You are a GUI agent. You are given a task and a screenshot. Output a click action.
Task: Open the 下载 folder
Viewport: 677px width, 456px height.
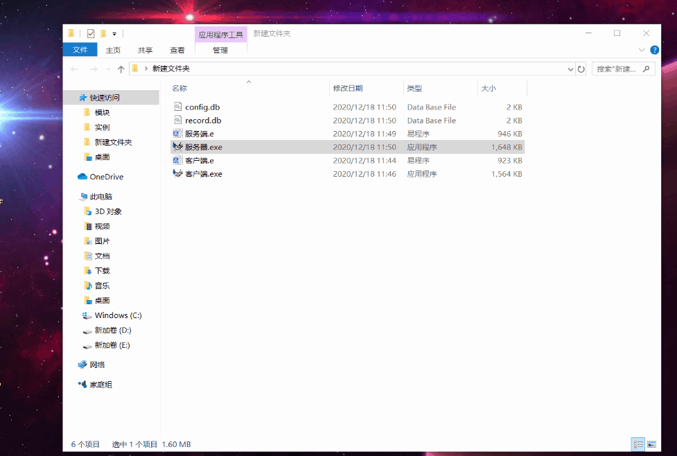click(103, 270)
